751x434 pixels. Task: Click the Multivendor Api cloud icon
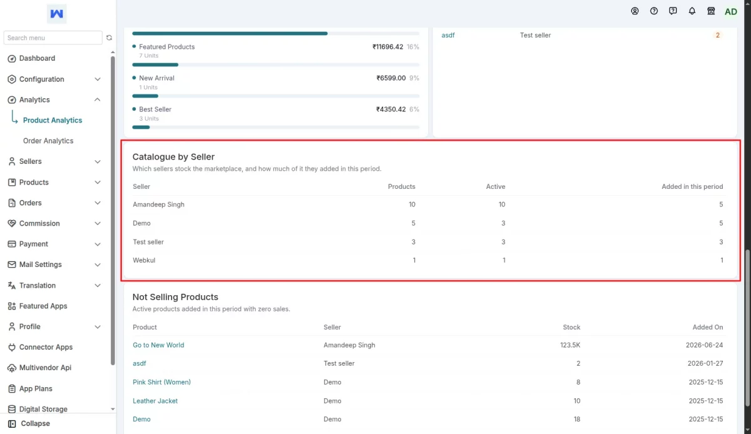coord(12,368)
